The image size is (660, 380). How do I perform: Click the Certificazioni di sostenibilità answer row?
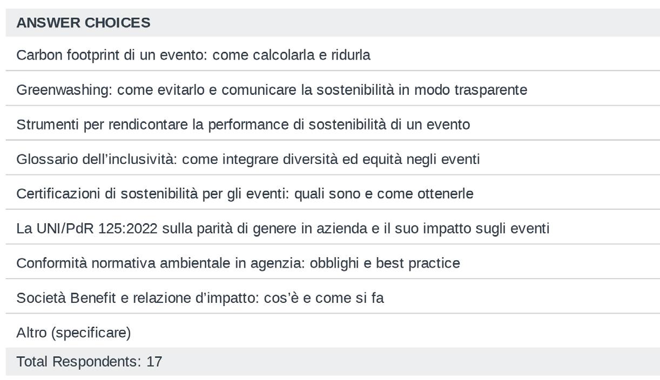coord(245,194)
